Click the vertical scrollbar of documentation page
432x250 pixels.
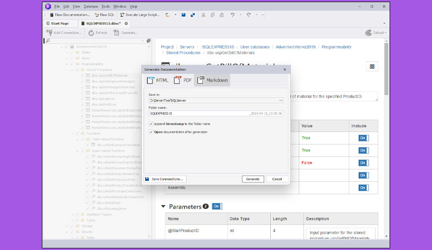point(386,69)
